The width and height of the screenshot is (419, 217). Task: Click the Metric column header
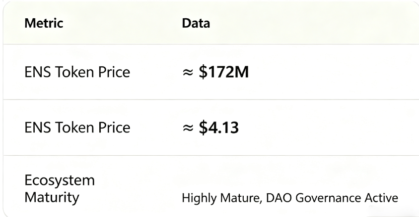tap(44, 23)
